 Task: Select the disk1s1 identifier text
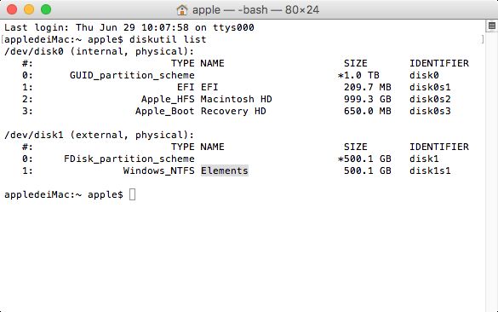tap(430, 170)
